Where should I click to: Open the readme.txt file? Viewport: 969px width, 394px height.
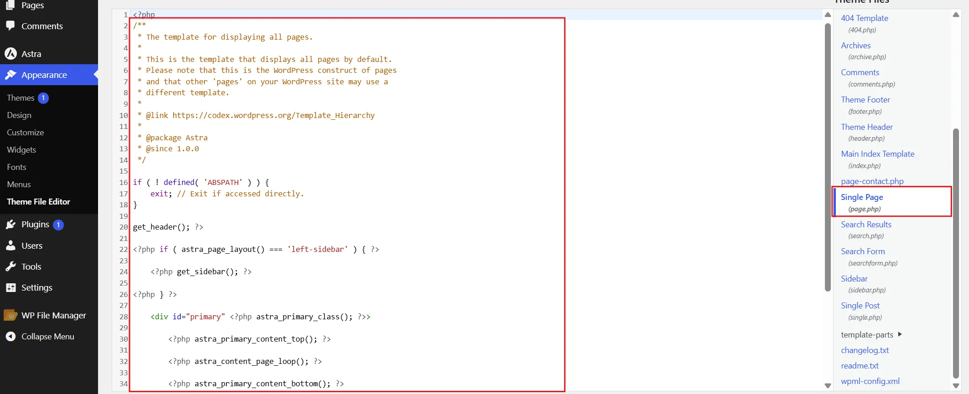(x=860, y=366)
